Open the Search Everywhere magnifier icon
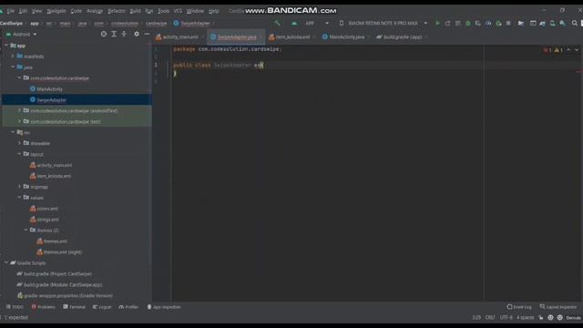Screen dimensions: 583x328 click(575, 23)
